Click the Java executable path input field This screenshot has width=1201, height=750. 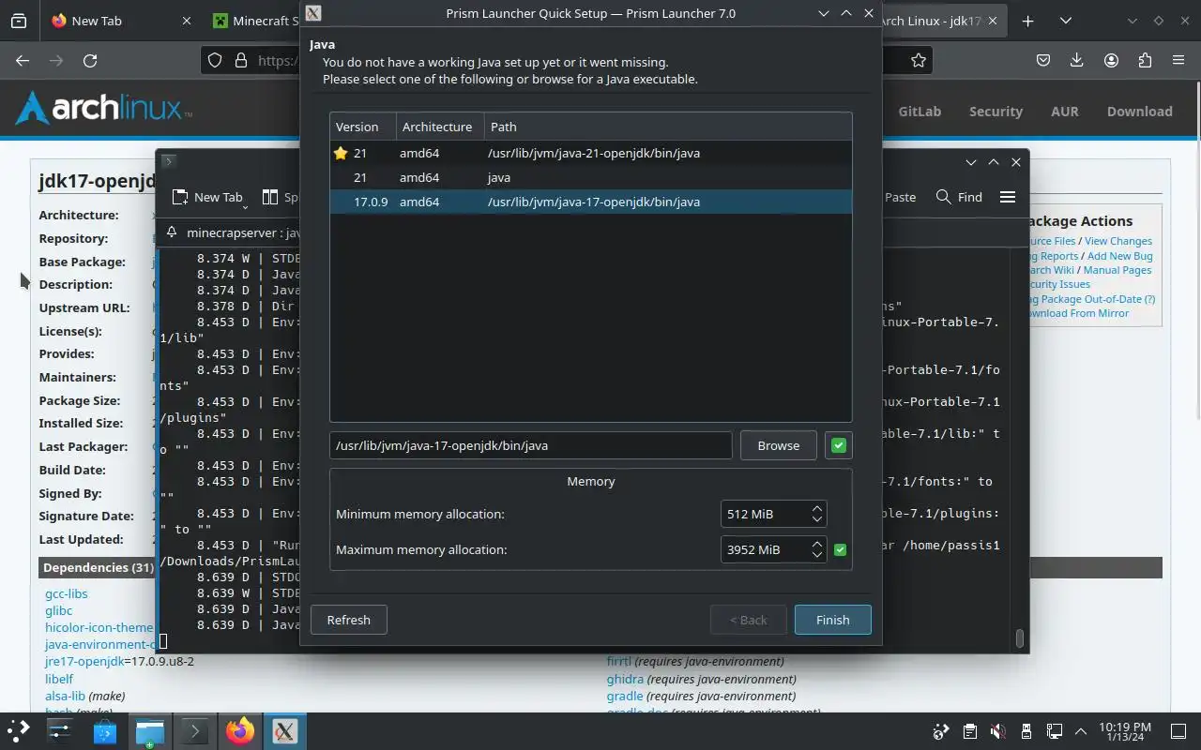[530, 445]
